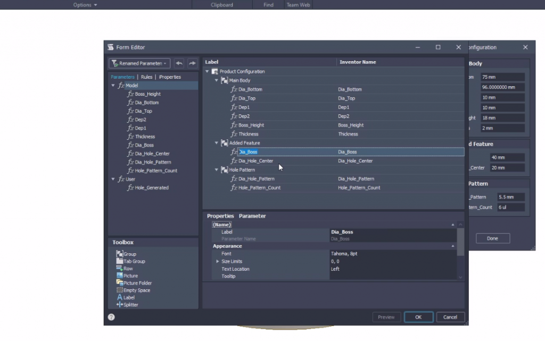Collapse the Hole Pattern group node
This screenshot has width=545, height=341.
coord(217,170)
